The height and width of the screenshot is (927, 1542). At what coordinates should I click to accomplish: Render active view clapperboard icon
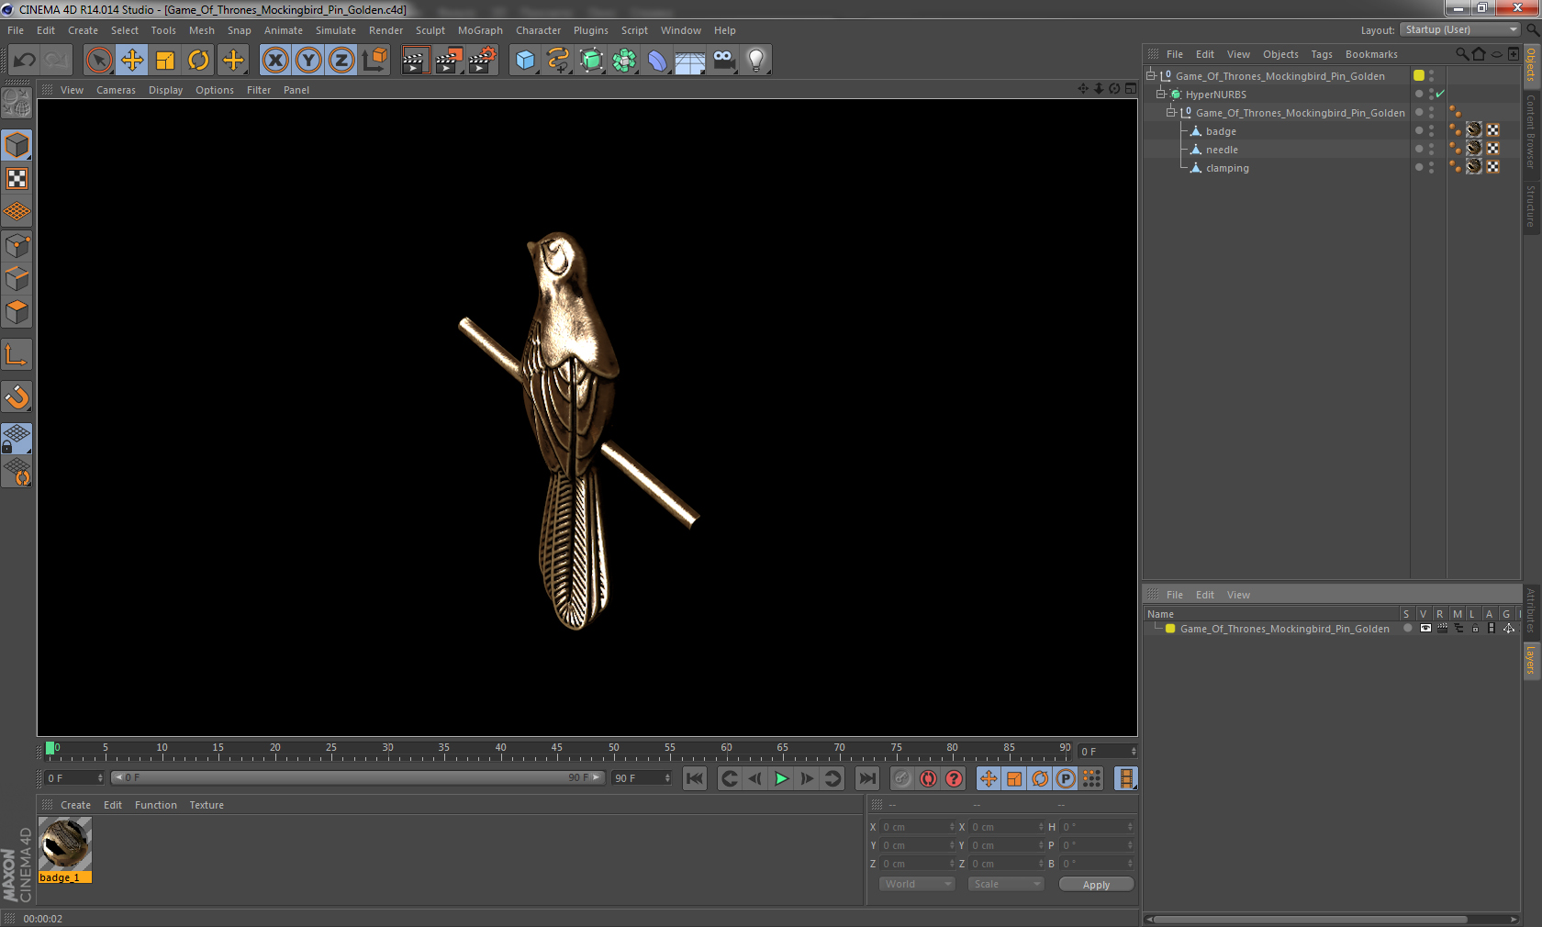pyautogui.click(x=415, y=61)
